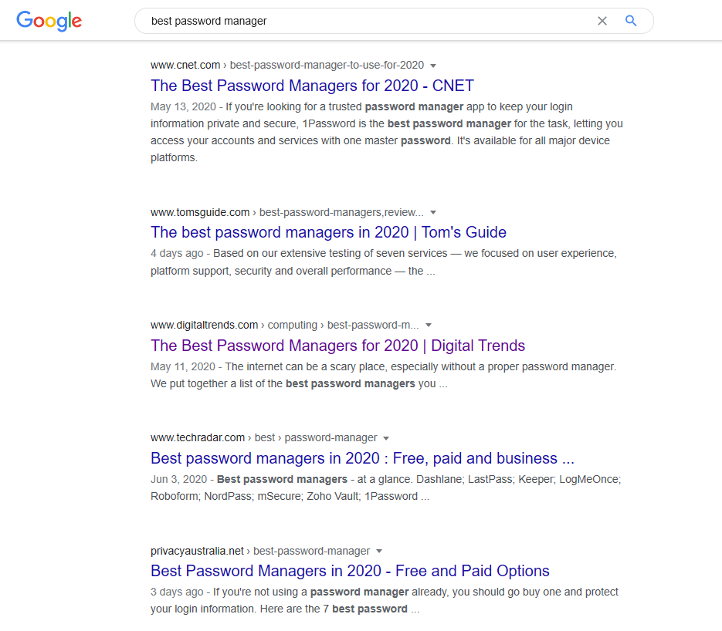Viewport: 722px width, 631px height.
Task: Click the CNET result snippet text
Action: click(386, 132)
